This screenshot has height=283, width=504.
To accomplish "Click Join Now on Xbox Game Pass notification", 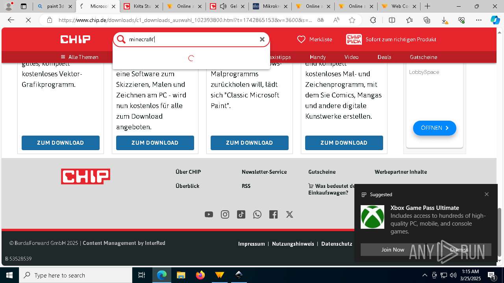I will [393, 250].
